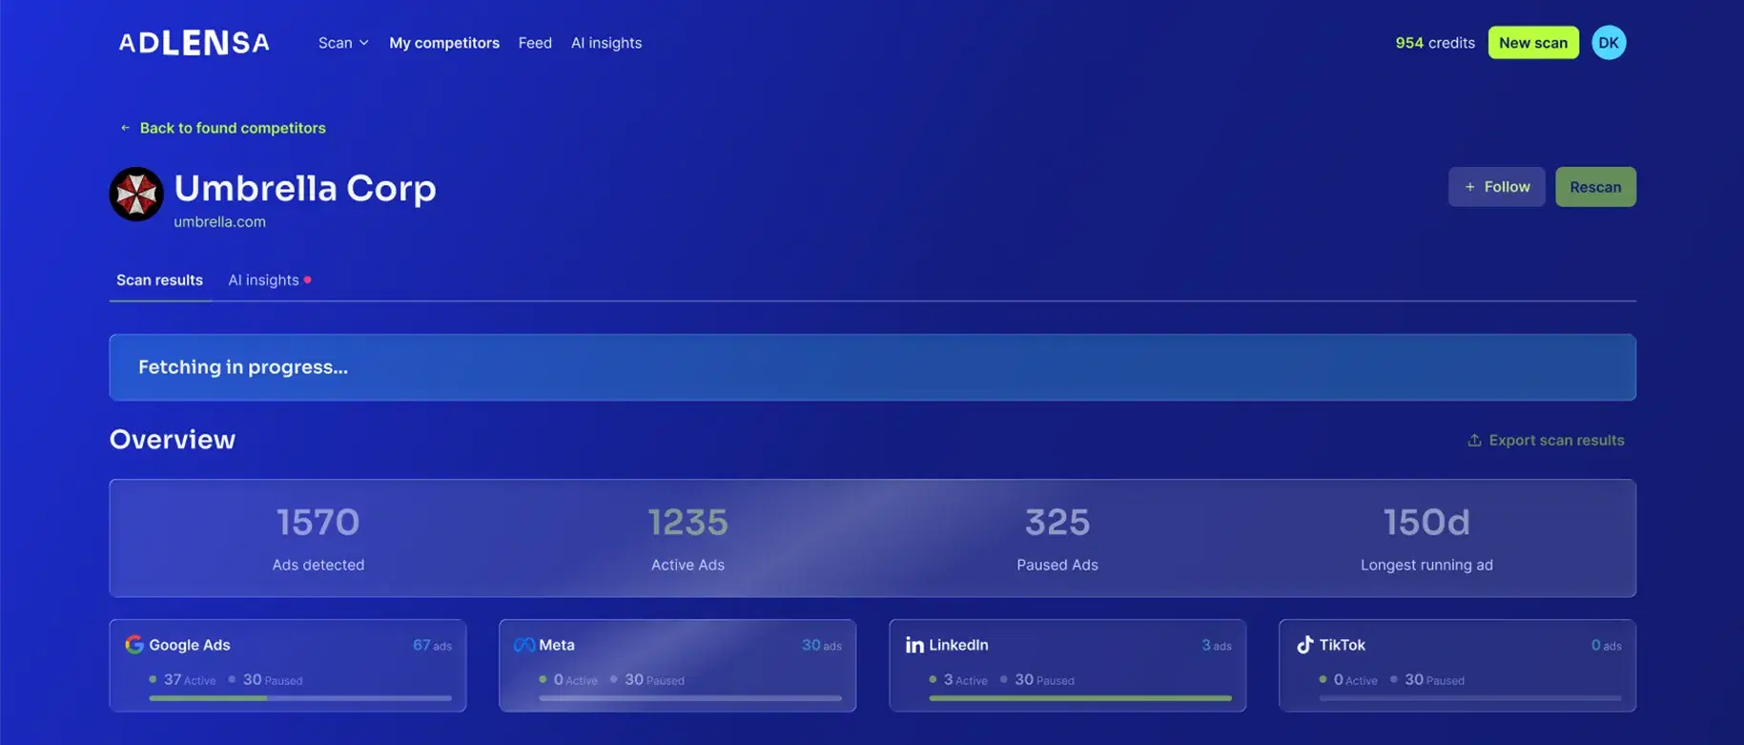Viewport: 1744px width, 745px height.
Task: Open the DK user avatar
Action: [1609, 43]
